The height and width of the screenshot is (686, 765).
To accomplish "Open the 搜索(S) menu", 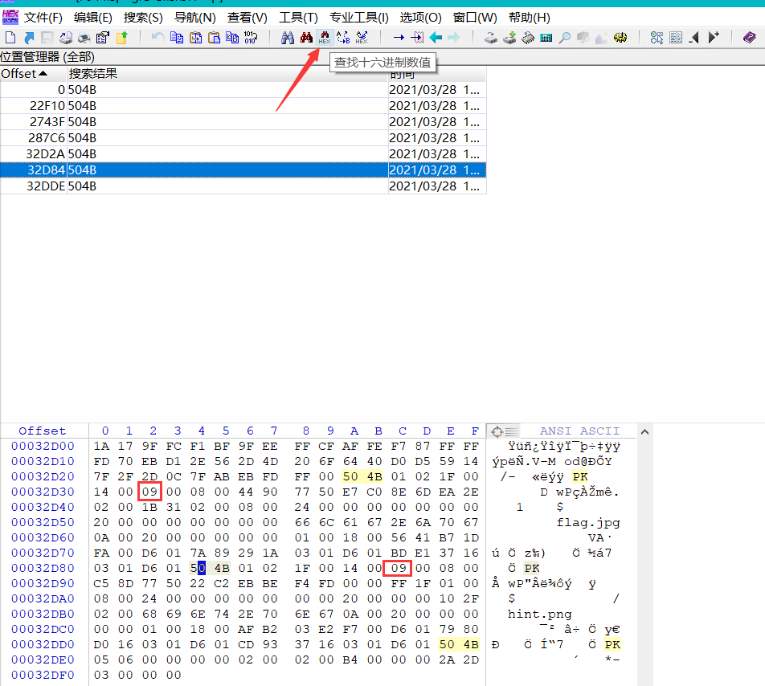I will [143, 18].
